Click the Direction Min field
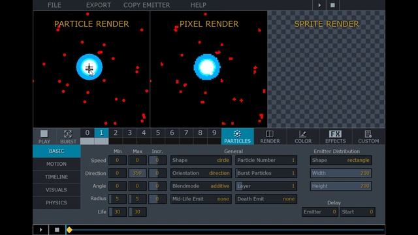This screenshot has width=418, height=235. [118, 173]
